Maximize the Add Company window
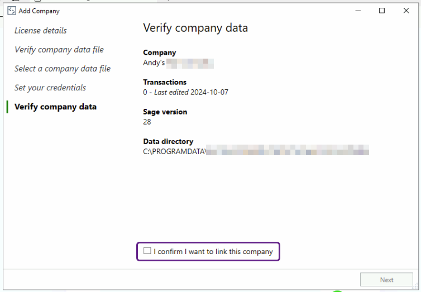Screen dimensions: 421x292 (x=382, y=11)
